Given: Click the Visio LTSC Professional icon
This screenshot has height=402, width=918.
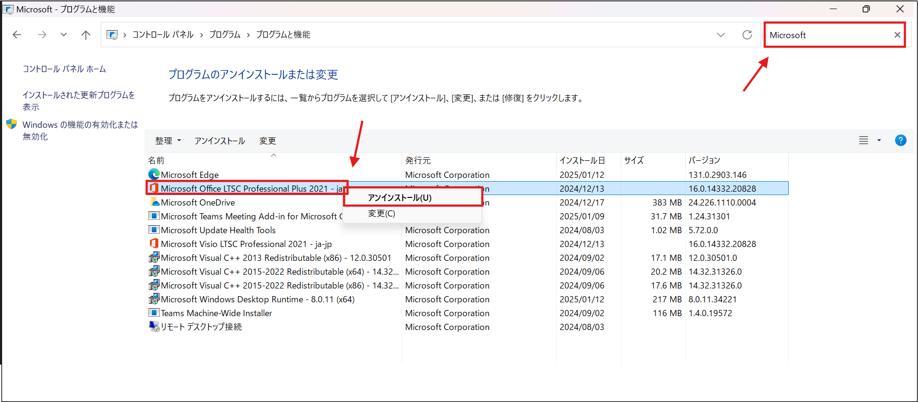Looking at the screenshot, I should [154, 244].
